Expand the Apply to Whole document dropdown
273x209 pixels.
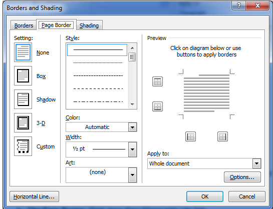tap(204, 163)
